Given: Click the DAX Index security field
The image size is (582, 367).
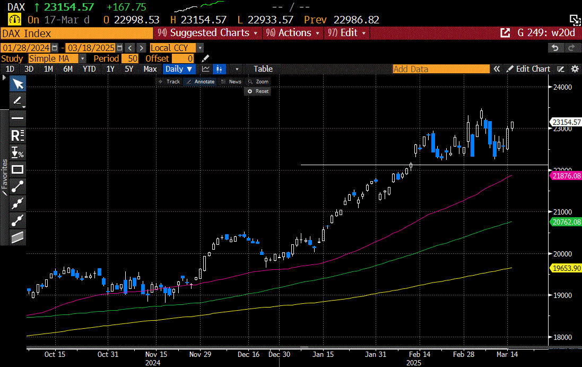Looking at the screenshot, I should tap(77, 33).
